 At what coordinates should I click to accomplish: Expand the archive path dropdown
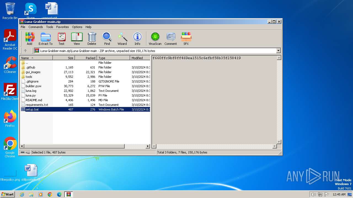click(278, 51)
